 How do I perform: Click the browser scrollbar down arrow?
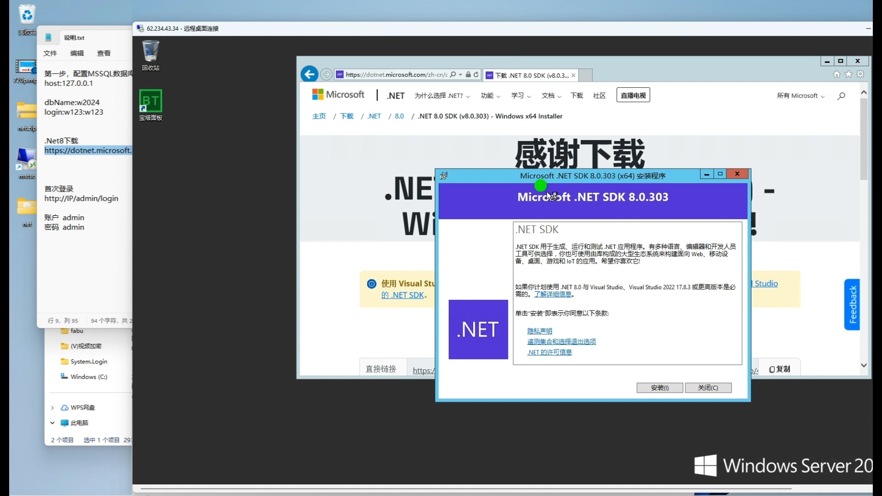[x=864, y=365]
